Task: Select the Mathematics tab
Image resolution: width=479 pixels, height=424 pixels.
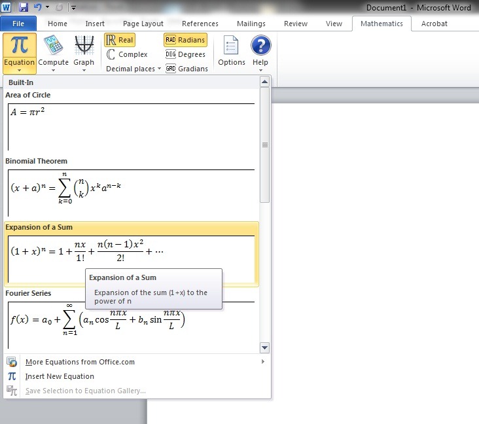Action: [381, 24]
